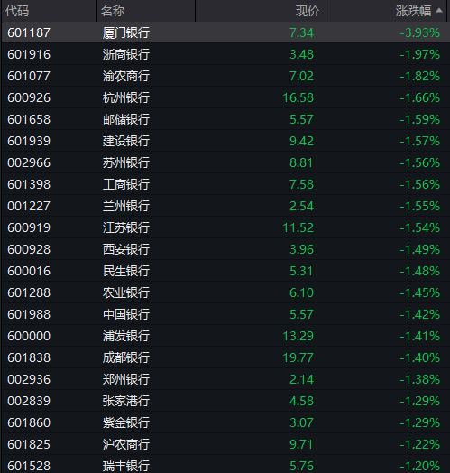This screenshot has width=450, height=473.
Task: Select the 浙商银行 stock name
Action: pyautogui.click(x=126, y=54)
